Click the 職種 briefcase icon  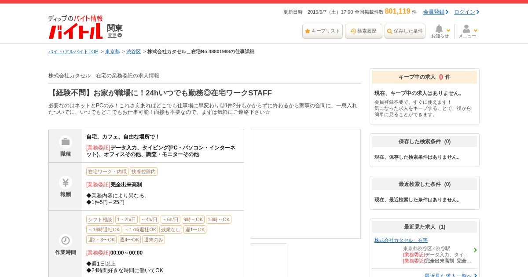(x=66, y=142)
